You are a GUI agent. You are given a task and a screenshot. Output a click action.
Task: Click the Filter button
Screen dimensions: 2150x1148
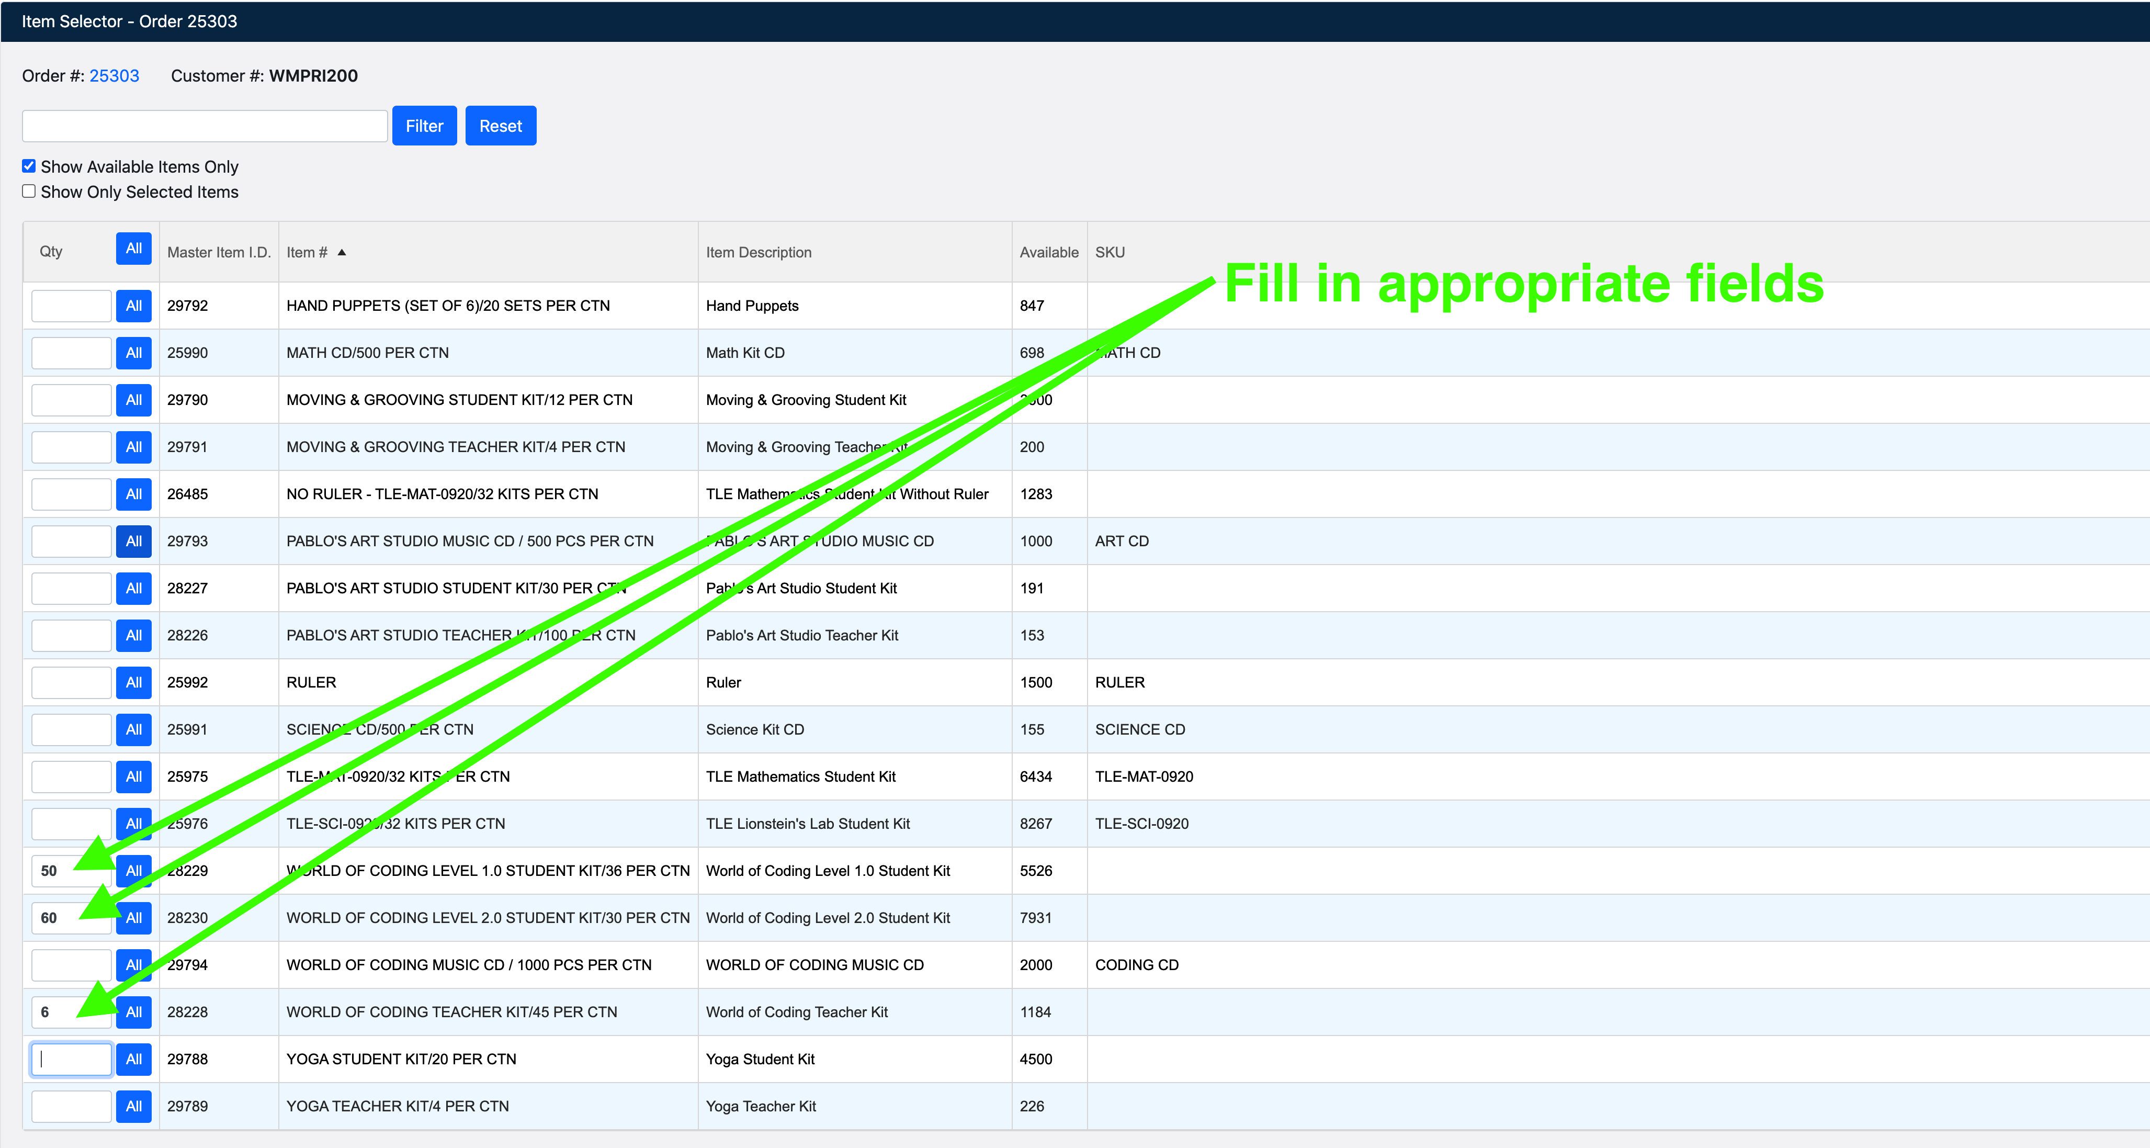(424, 126)
